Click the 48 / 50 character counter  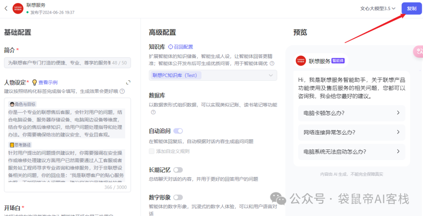pyautogui.click(x=119, y=63)
